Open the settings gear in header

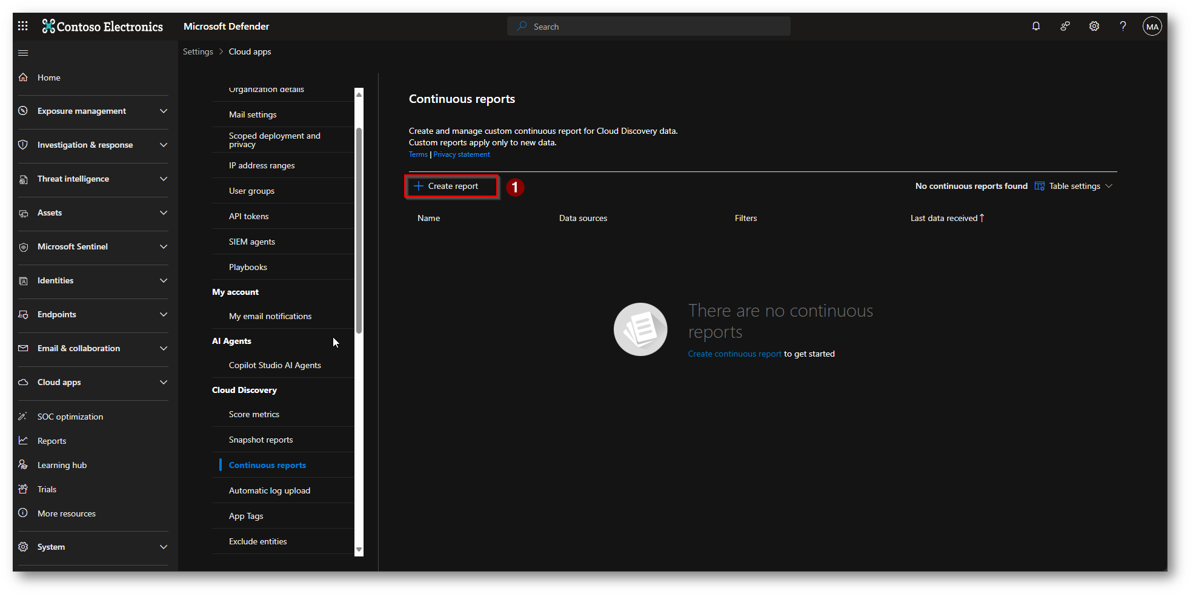click(1094, 26)
